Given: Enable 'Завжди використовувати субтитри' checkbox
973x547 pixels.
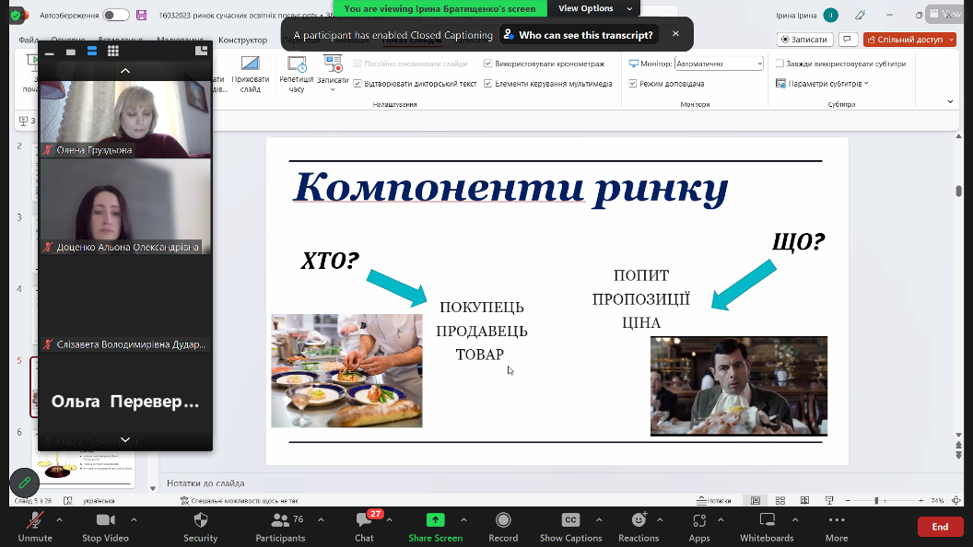Looking at the screenshot, I should tap(780, 64).
